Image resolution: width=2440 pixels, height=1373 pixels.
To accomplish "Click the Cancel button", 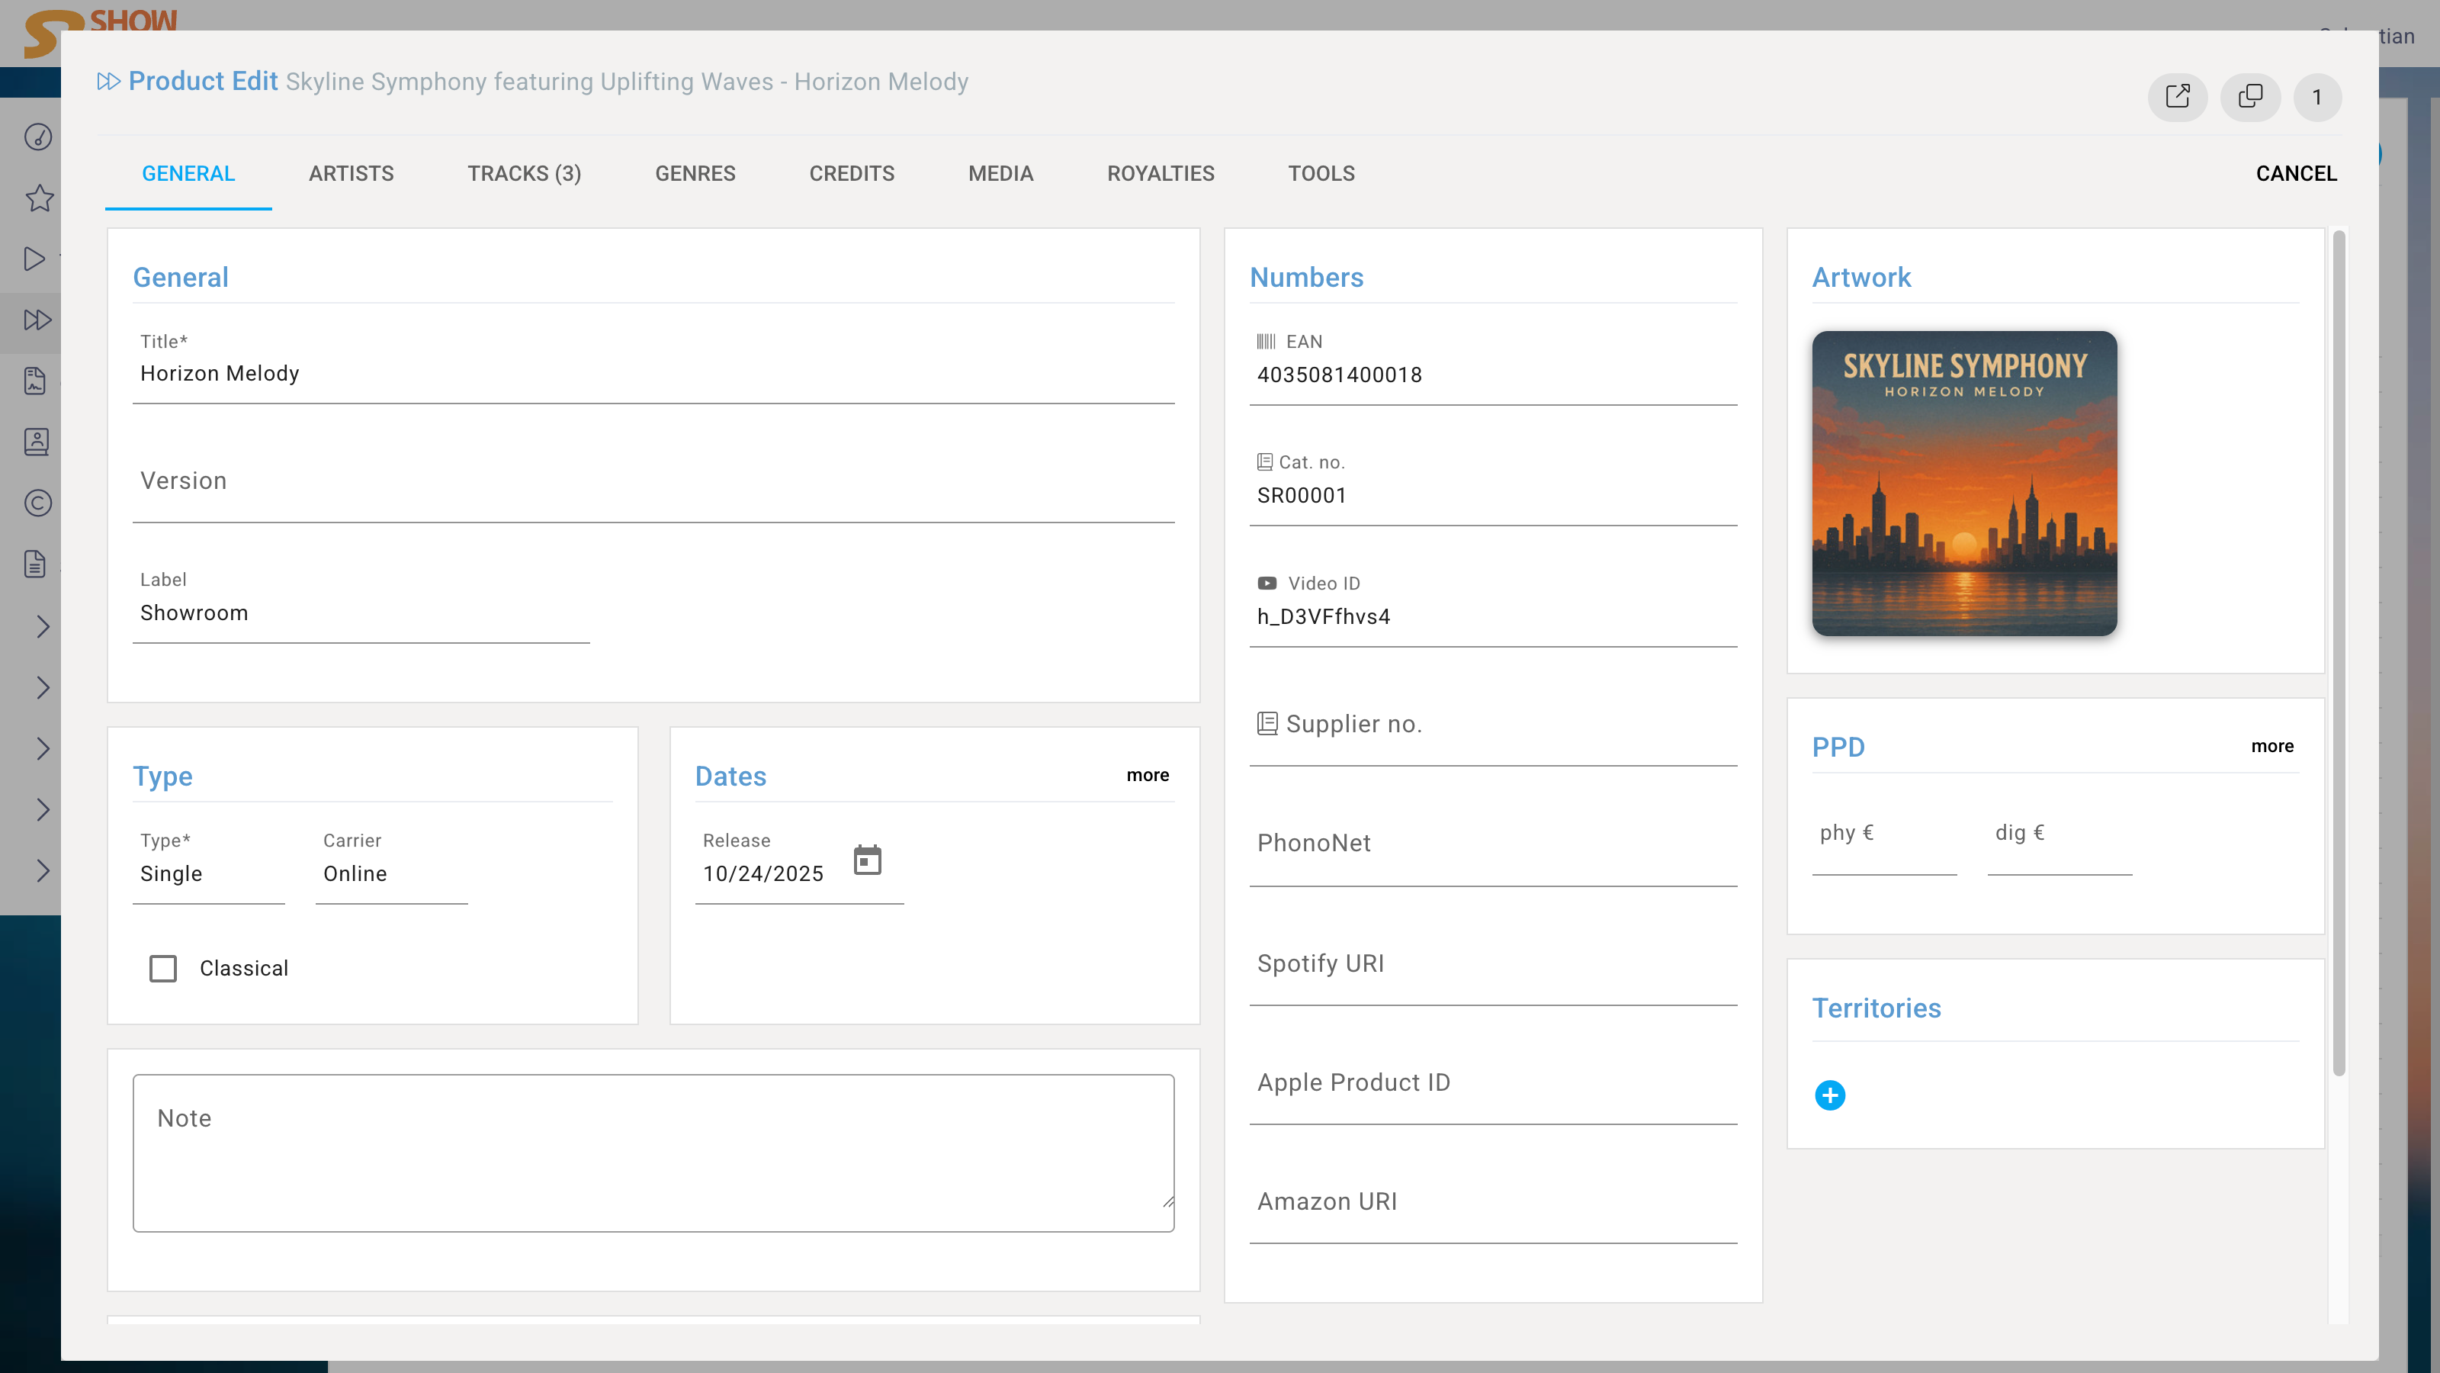I will click(2295, 173).
